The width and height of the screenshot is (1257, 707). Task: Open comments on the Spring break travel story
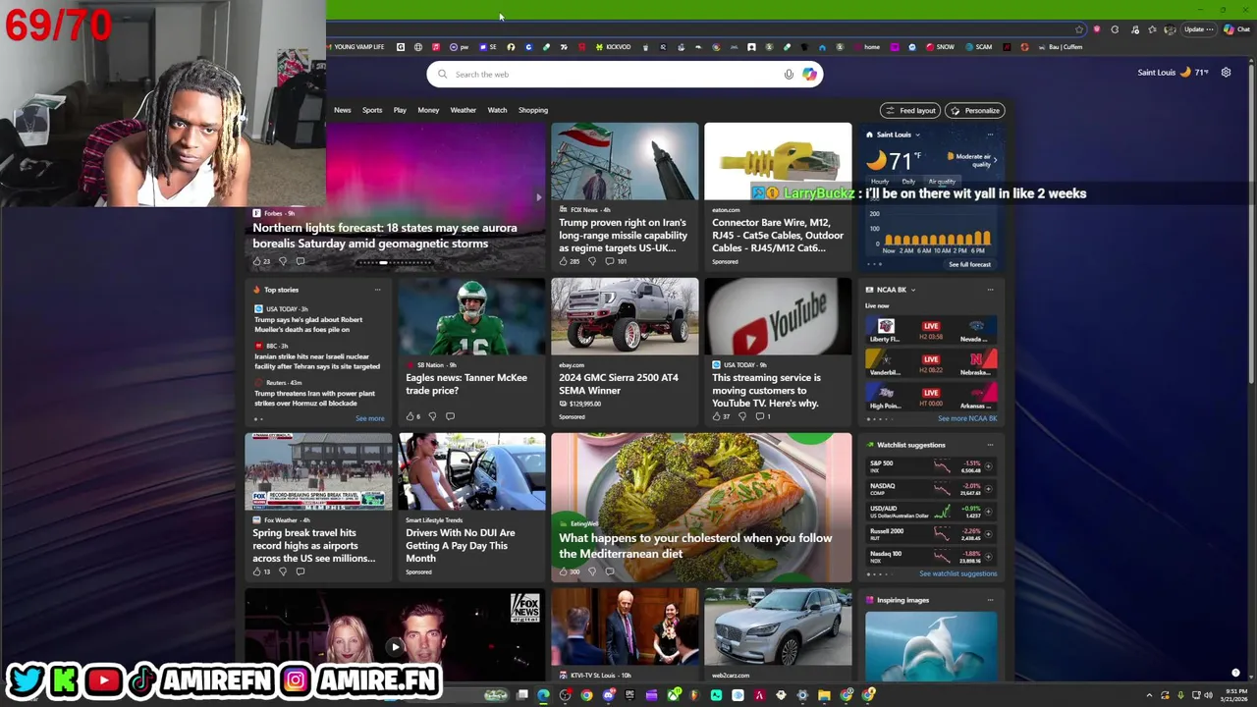[x=301, y=571]
